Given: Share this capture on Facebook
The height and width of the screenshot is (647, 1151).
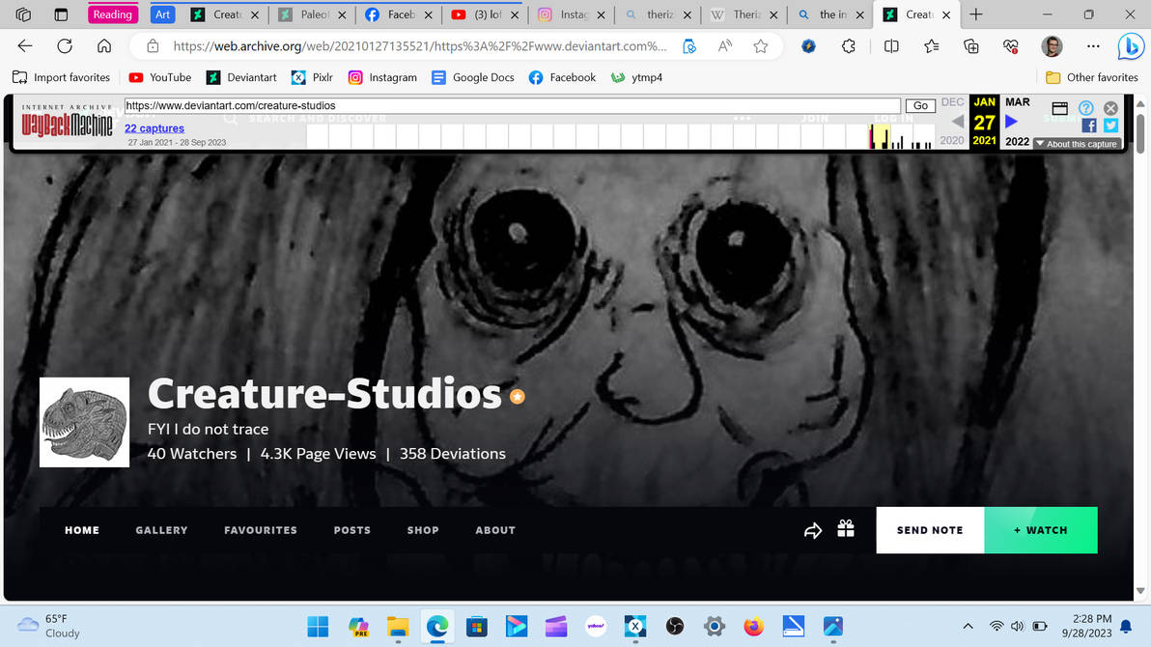Looking at the screenshot, I should 1089,126.
